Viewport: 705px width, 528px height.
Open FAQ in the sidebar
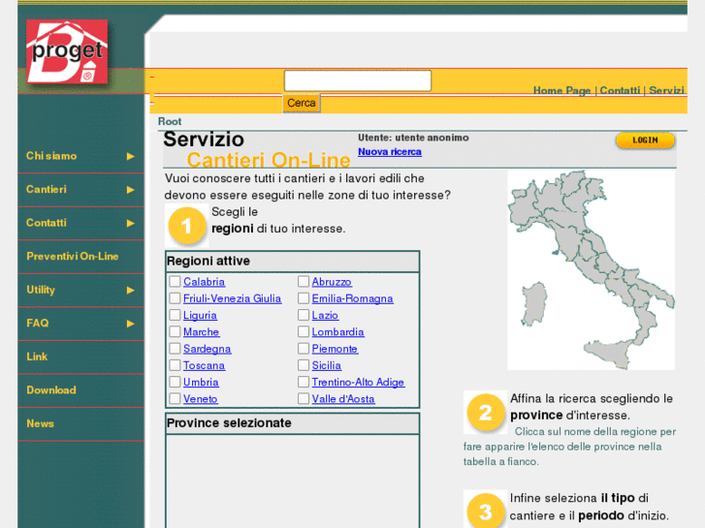pyautogui.click(x=37, y=323)
